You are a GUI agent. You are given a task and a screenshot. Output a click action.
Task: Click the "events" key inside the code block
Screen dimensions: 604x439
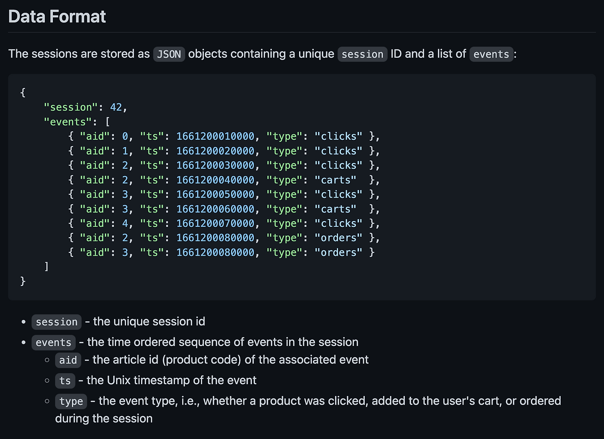tap(67, 122)
